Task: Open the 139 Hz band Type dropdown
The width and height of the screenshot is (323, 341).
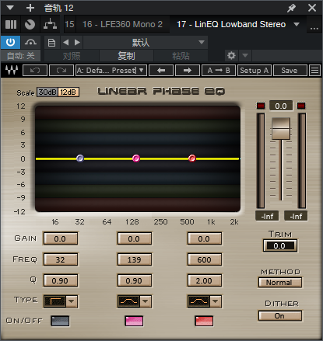Action: point(146,301)
